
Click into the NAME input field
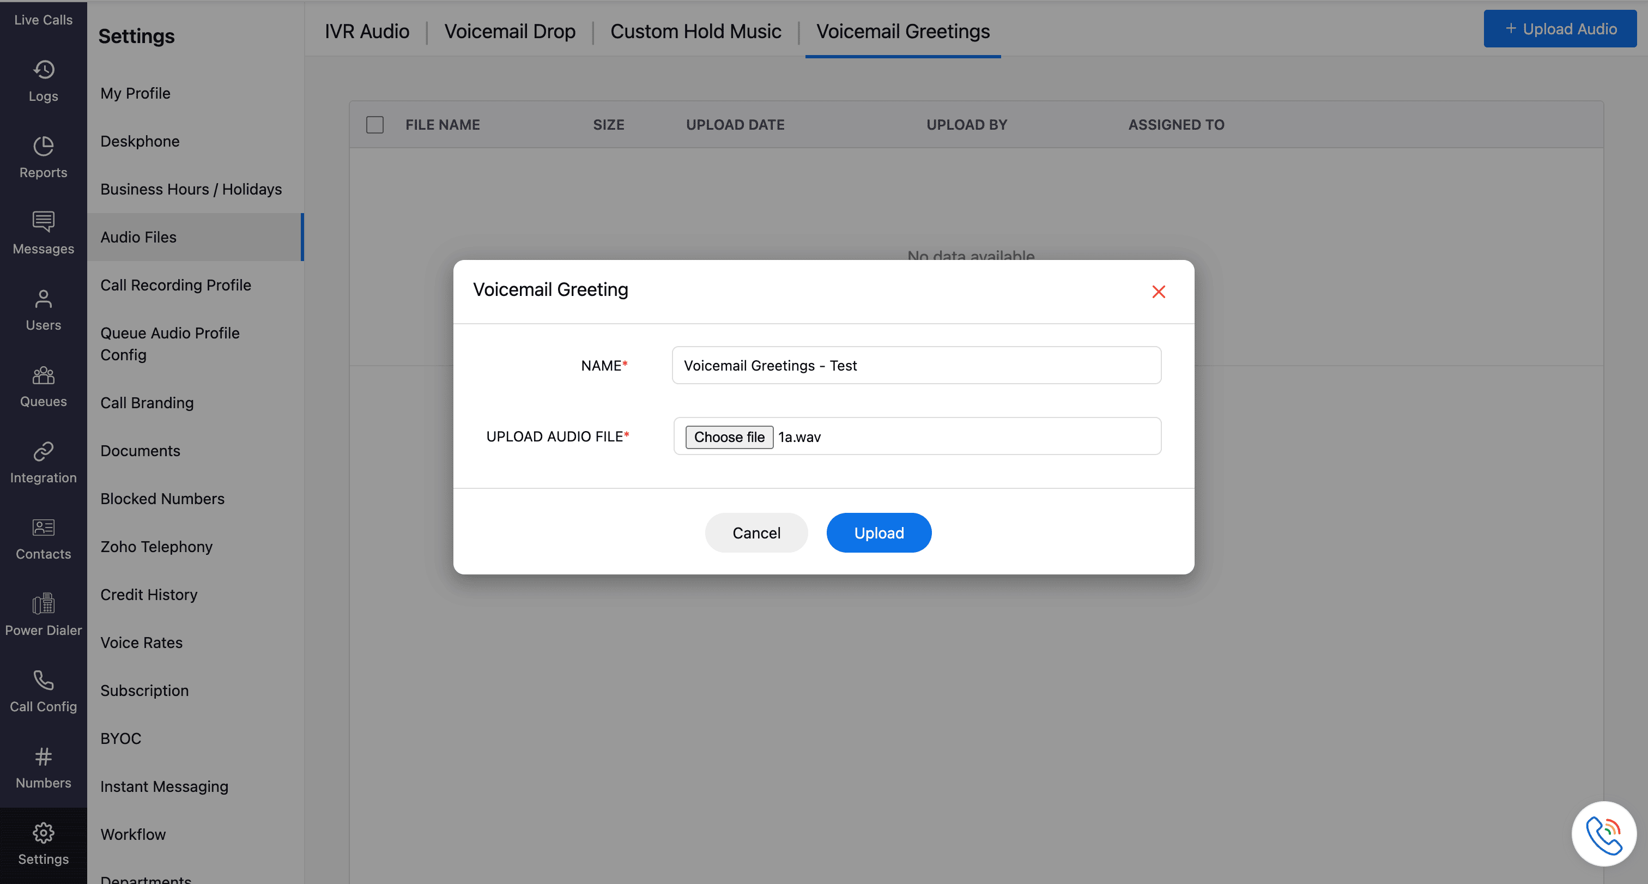916,365
